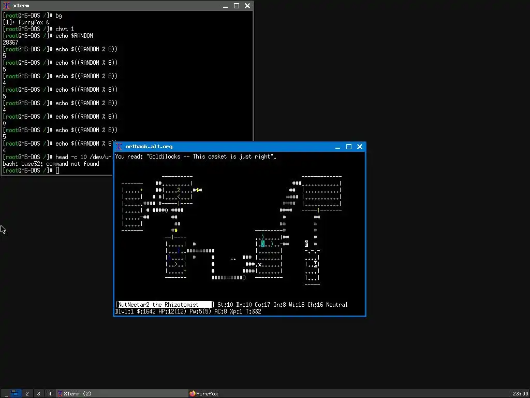Click the 'AC:8' armor class value

pos(220,311)
